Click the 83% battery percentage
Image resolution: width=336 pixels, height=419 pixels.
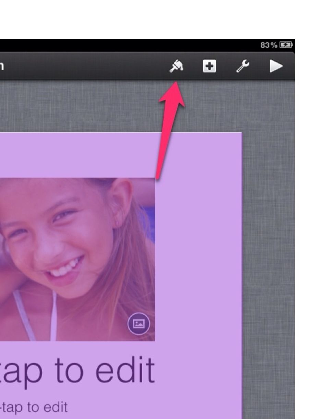click(x=268, y=45)
